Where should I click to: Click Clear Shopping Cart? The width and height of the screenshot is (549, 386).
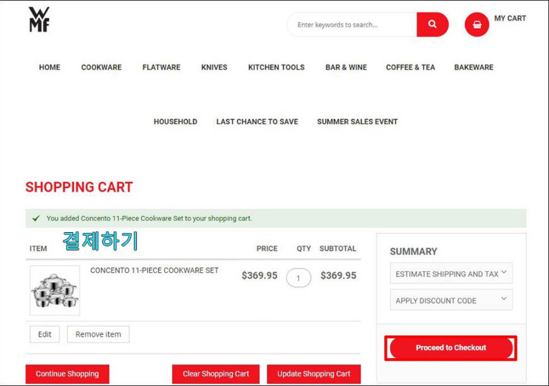point(216,374)
